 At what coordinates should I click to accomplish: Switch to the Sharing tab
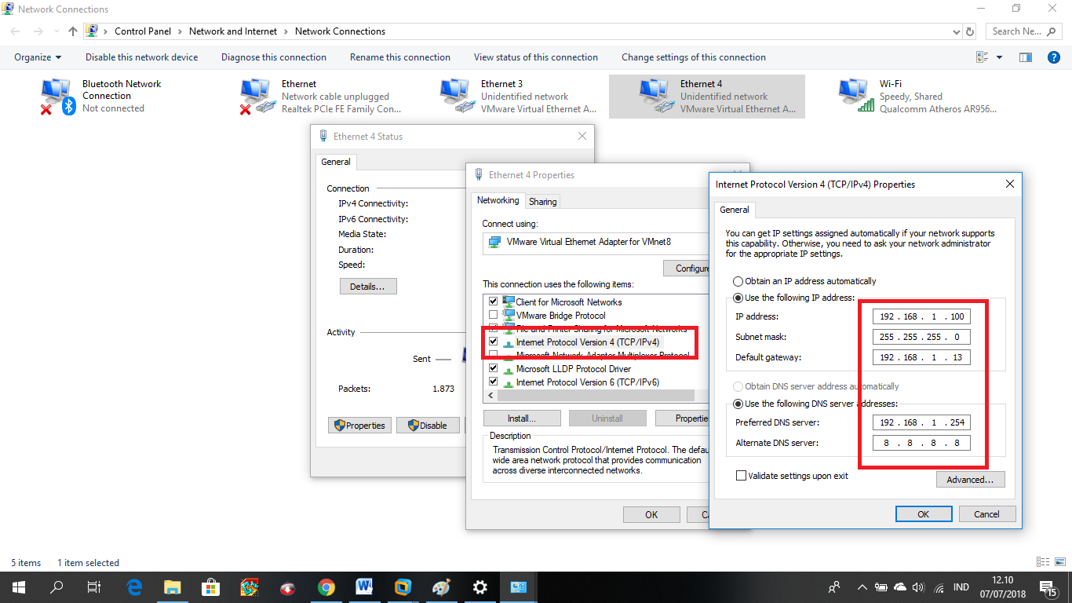coord(542,202)
